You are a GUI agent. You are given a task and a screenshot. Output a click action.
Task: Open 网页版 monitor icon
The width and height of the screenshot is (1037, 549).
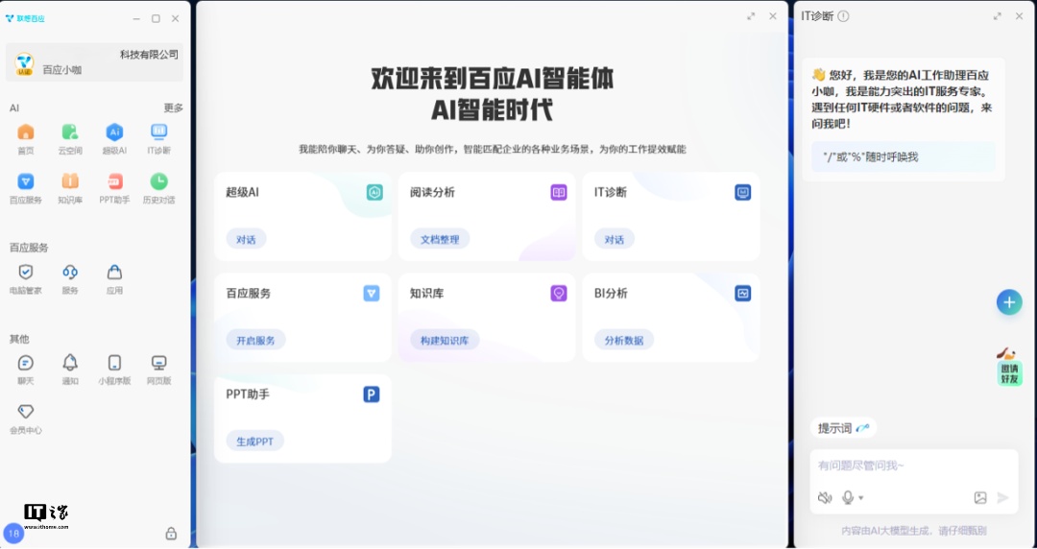158,363
